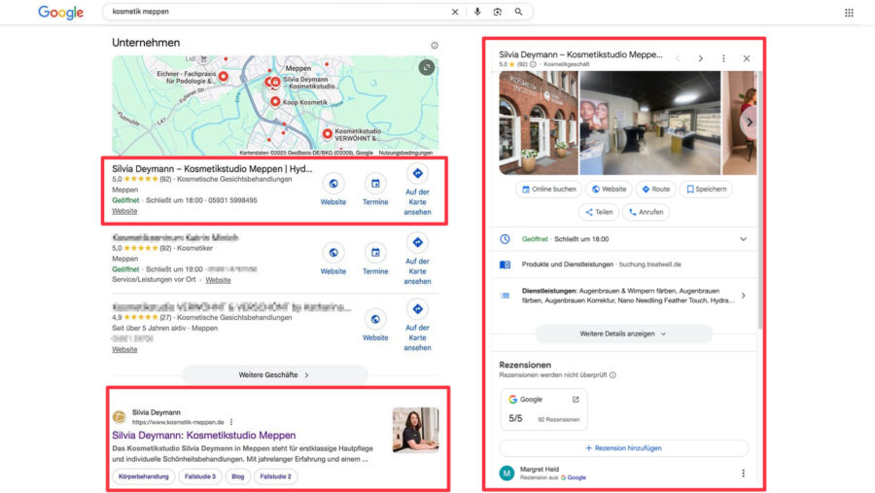The width and height of the screenshot is (875, 493).
Task: Open the info icon beside Unternehmen
Action: (434, 45)
